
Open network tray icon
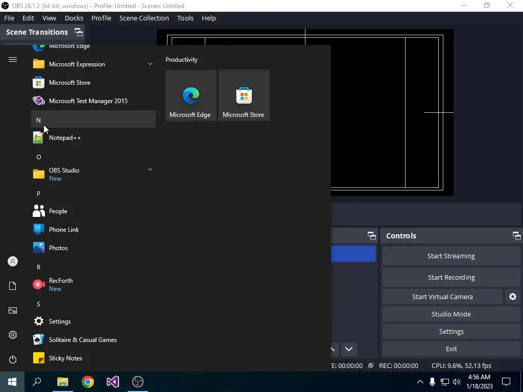tap(445, 382)
